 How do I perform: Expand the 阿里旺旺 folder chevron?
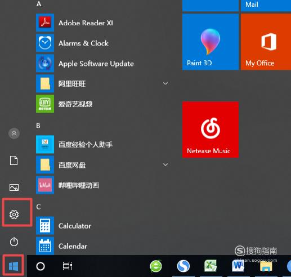[x=165, y=83]
